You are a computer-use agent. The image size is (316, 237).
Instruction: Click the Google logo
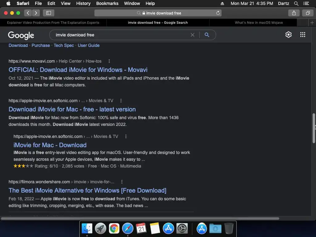(x=21, y=35)
